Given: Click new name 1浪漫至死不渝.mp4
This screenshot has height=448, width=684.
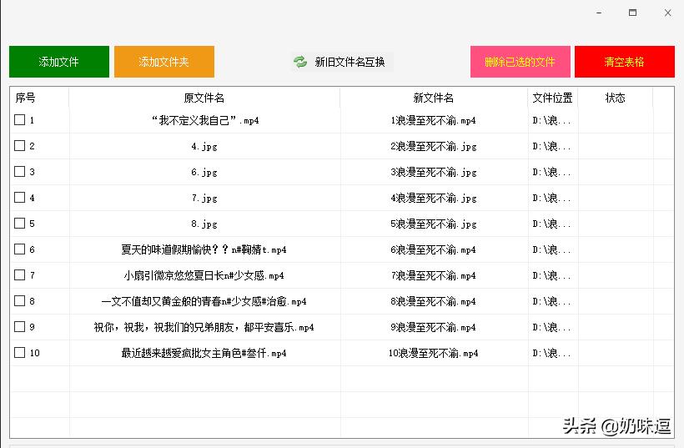Looking at the screenshot, I should (x=433, y=120).
